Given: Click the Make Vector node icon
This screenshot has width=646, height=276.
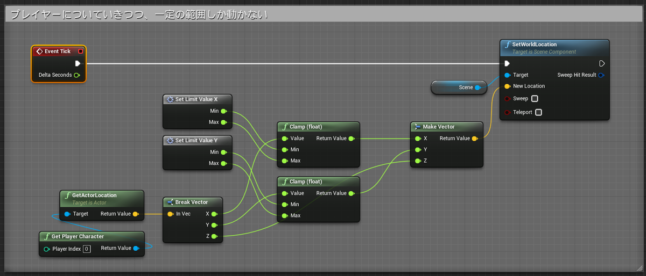Looking at the screenshot, I should [x=418, y=127].
